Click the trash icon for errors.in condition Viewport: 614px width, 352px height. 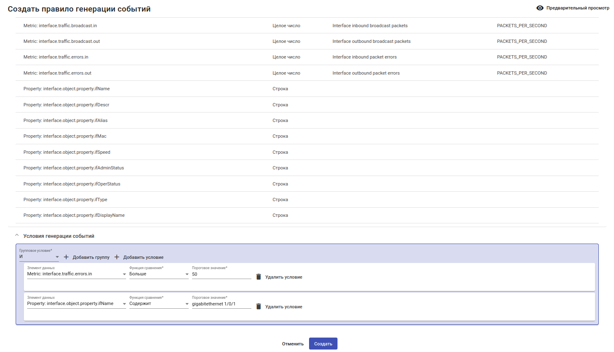pyautogui.click(x=259, y=277)
